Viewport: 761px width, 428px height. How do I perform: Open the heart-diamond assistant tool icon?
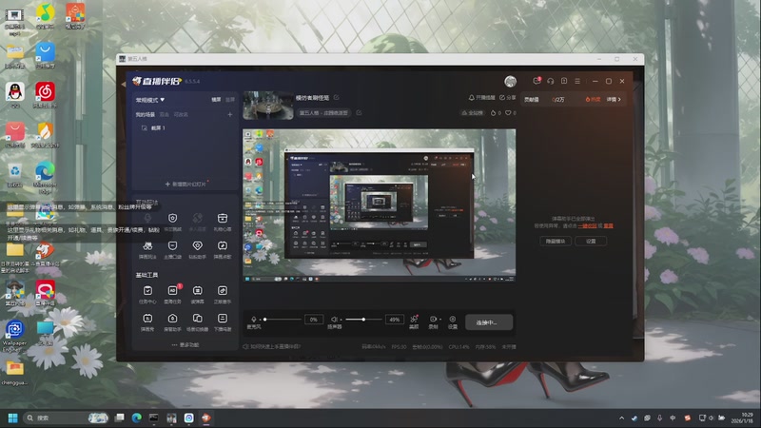[197, 249]
